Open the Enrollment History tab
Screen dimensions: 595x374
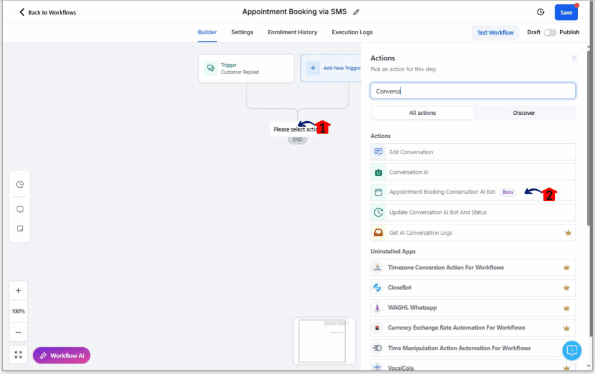click(292, 32)
